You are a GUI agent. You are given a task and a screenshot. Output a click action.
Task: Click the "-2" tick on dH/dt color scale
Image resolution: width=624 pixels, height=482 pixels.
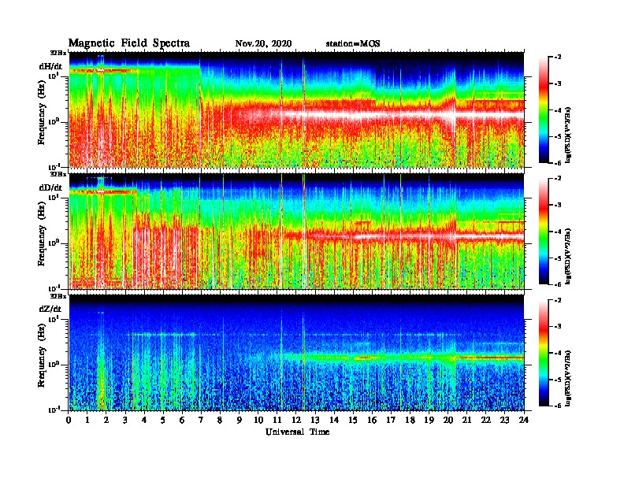click(558, 57)
